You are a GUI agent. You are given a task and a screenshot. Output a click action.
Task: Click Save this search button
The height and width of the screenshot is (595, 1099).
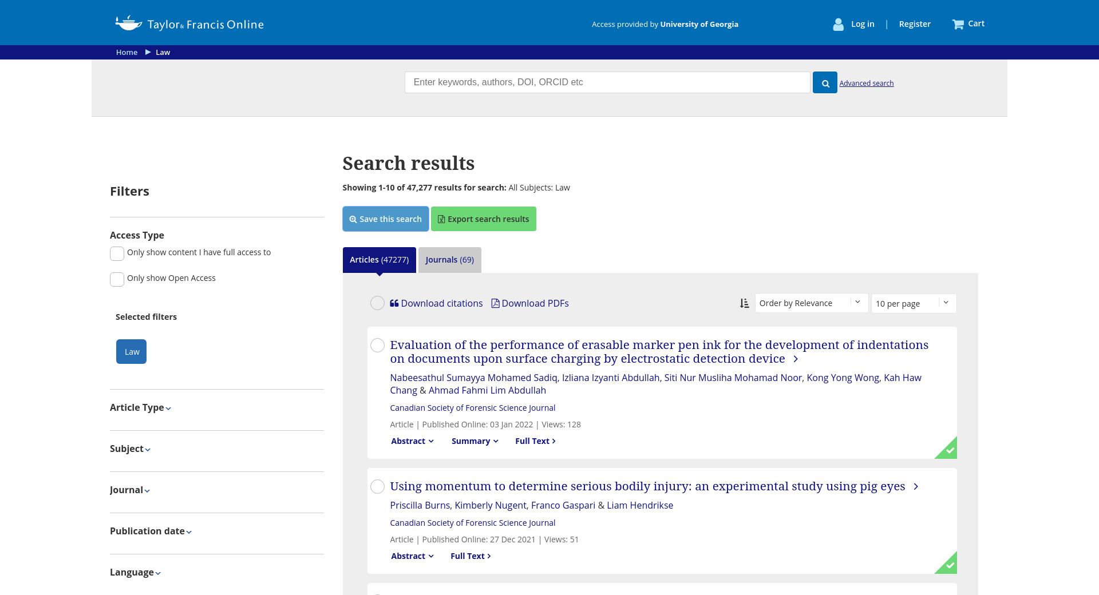385,219
